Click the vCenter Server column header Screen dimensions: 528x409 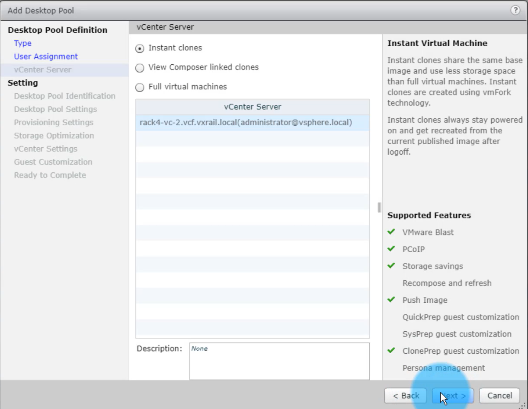(x=252, y=107)
